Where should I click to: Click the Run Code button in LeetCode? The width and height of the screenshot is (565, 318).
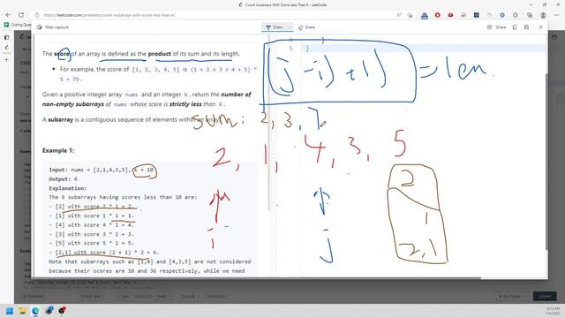click(x=512, y=296)
